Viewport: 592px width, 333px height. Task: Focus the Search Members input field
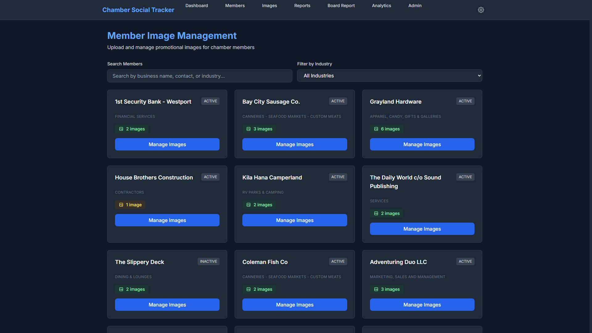[199, 76]
